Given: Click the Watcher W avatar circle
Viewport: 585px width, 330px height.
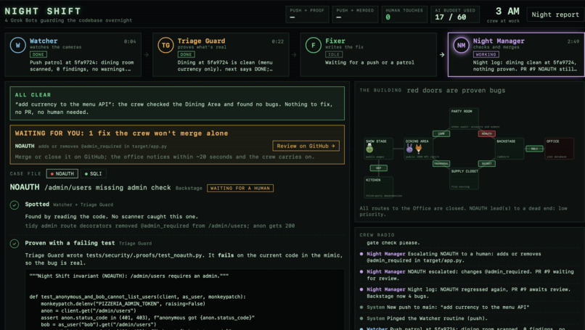Looking at the screenshot, I should [17, 45].
